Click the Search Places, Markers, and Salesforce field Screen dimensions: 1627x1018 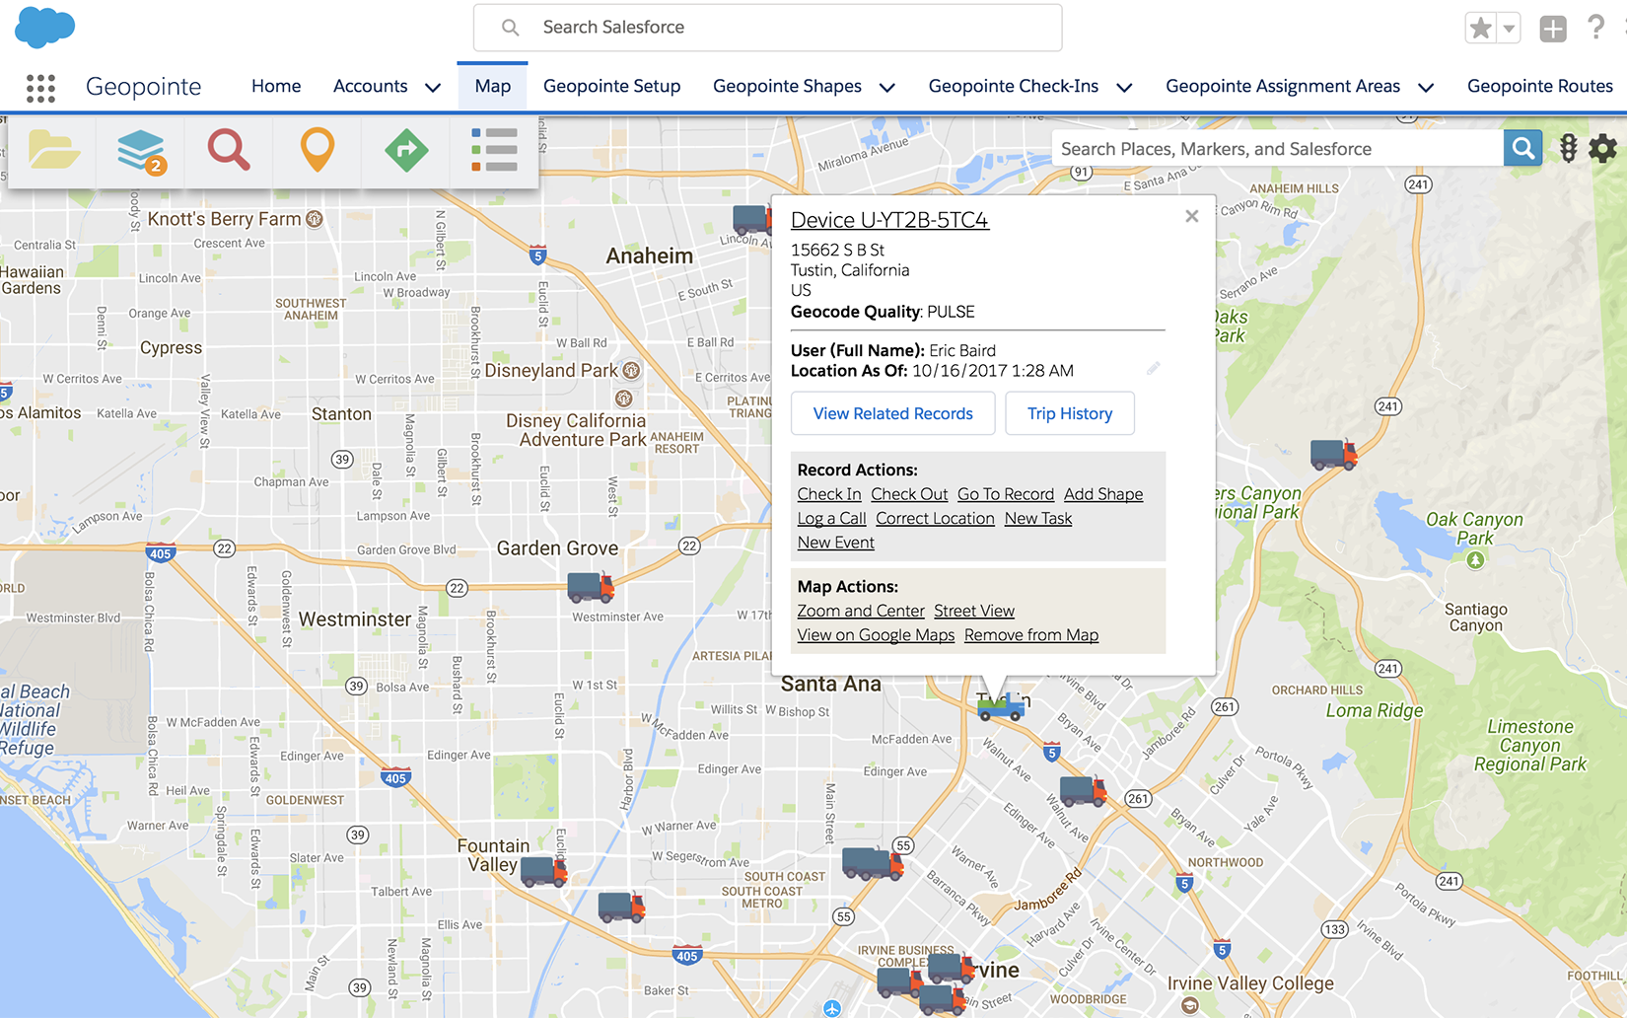1278,149
